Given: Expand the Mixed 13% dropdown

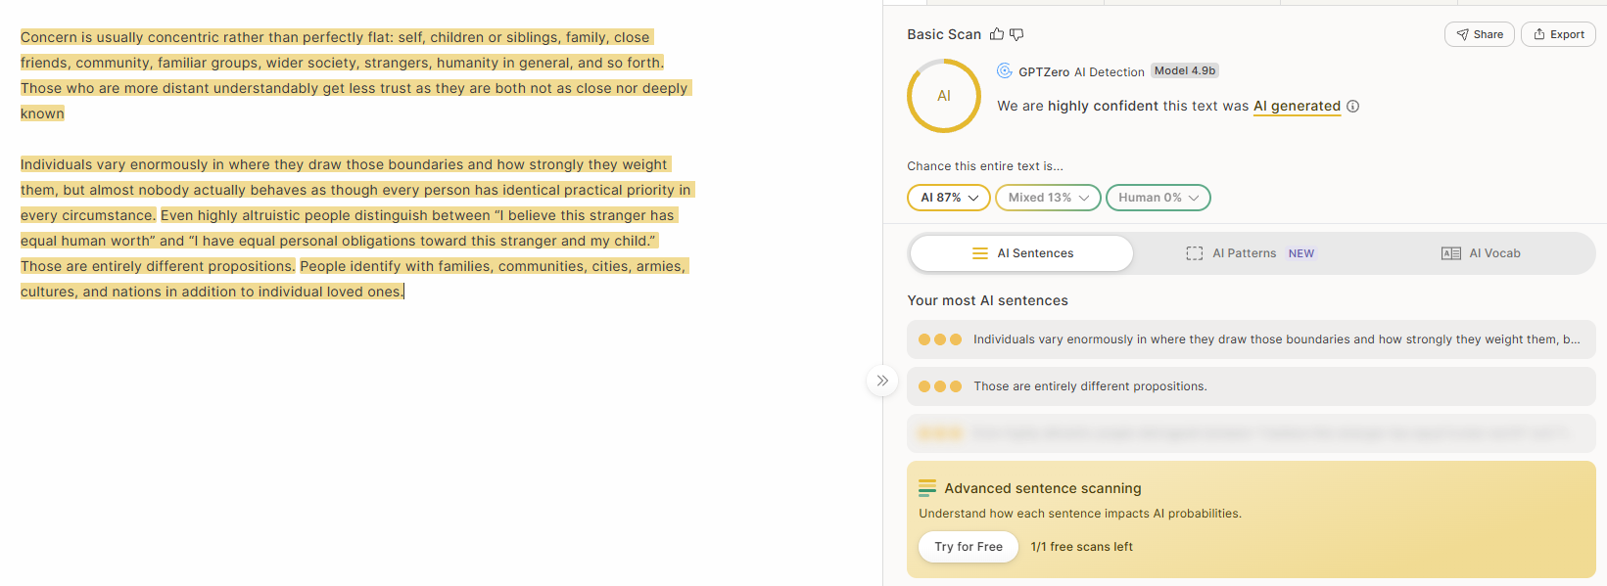Looking at the screenshot, I should (x=1048, y=198).
